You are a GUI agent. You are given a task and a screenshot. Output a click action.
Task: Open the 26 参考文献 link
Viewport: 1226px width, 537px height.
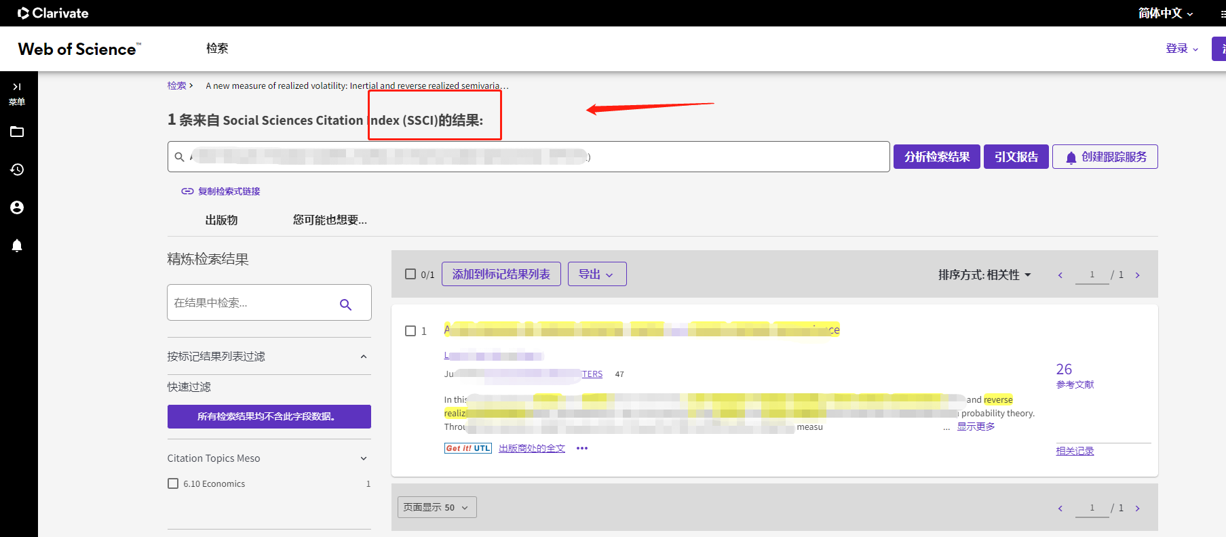[x=1075, y=376]
